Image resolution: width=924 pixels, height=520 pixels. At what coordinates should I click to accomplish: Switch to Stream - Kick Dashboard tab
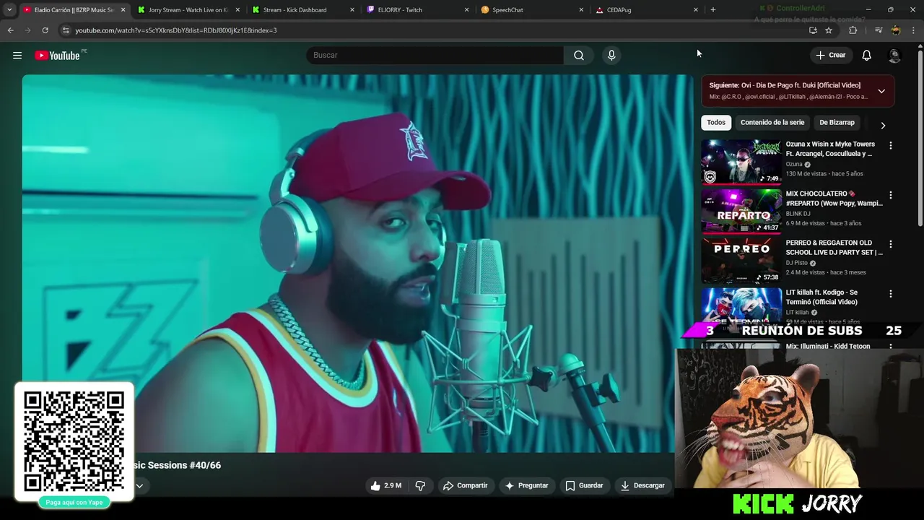(303, 10)
